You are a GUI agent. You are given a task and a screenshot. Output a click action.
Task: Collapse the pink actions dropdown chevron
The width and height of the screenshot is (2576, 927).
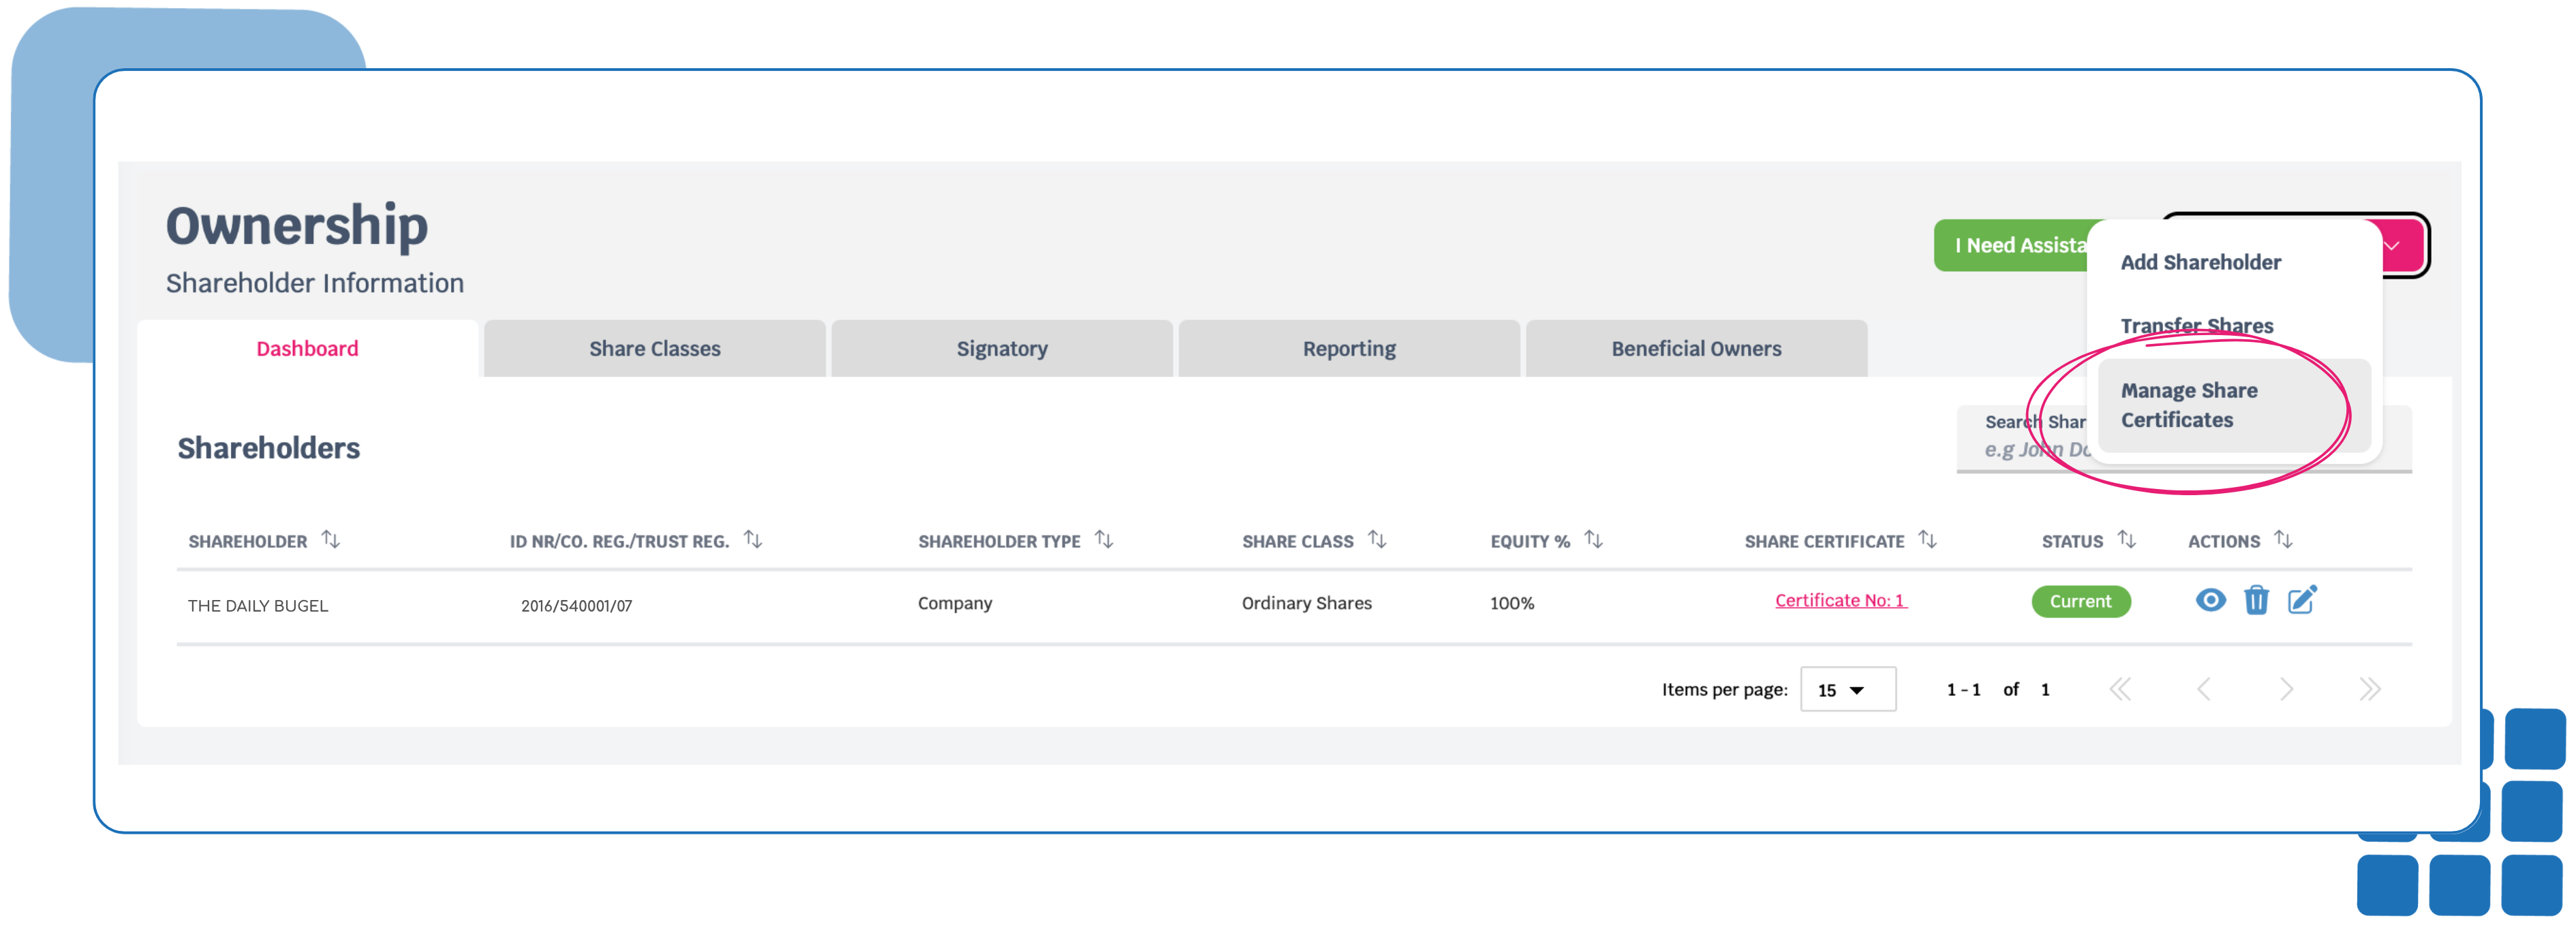point(2392,246)
